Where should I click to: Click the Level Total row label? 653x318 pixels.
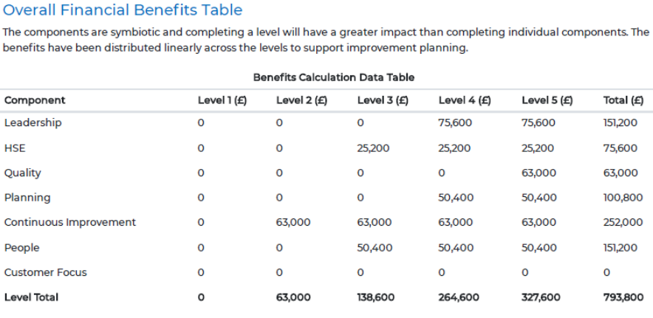point(31,297)
